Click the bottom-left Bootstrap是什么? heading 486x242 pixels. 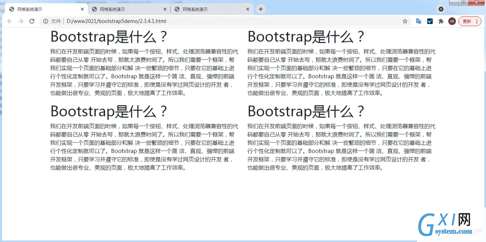(x=109, y=111)
